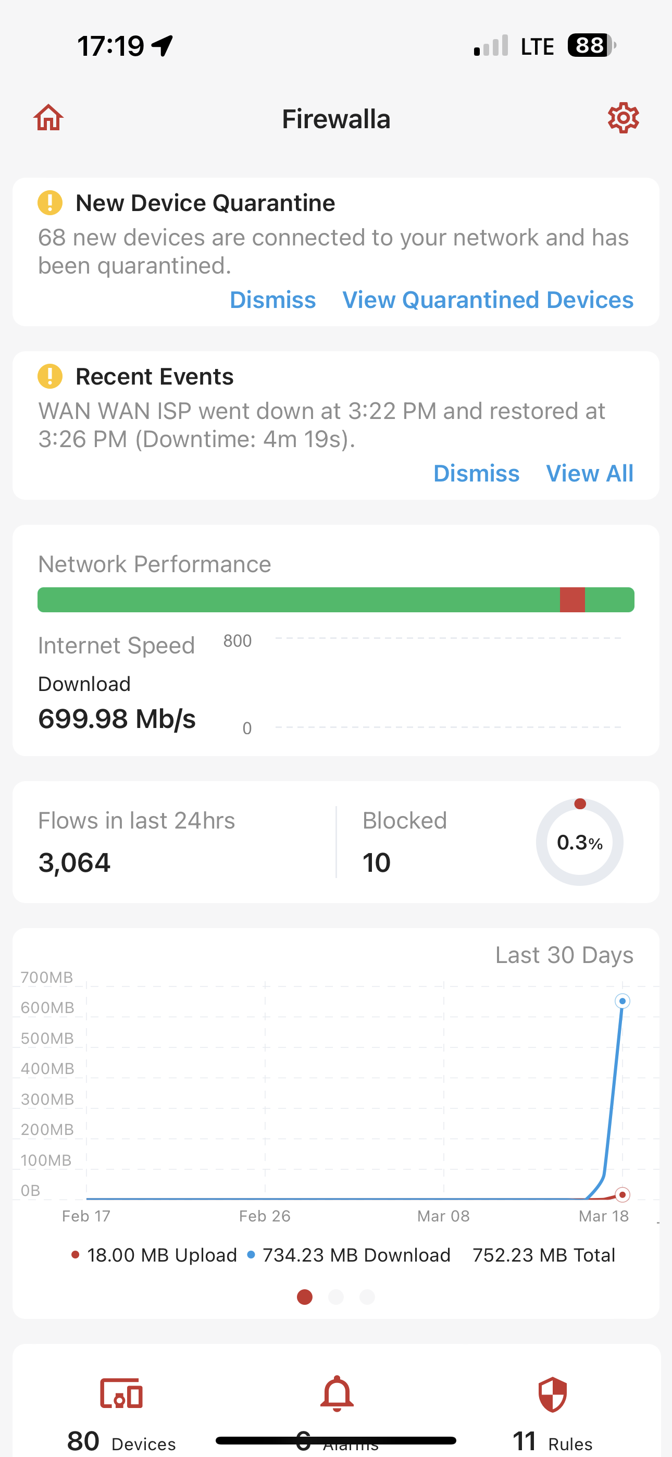Image resolution: width=672 pixels, height=1457 pixels.
Task: Tap the Alarms bell icon
Action: (x=337, y=1393)
